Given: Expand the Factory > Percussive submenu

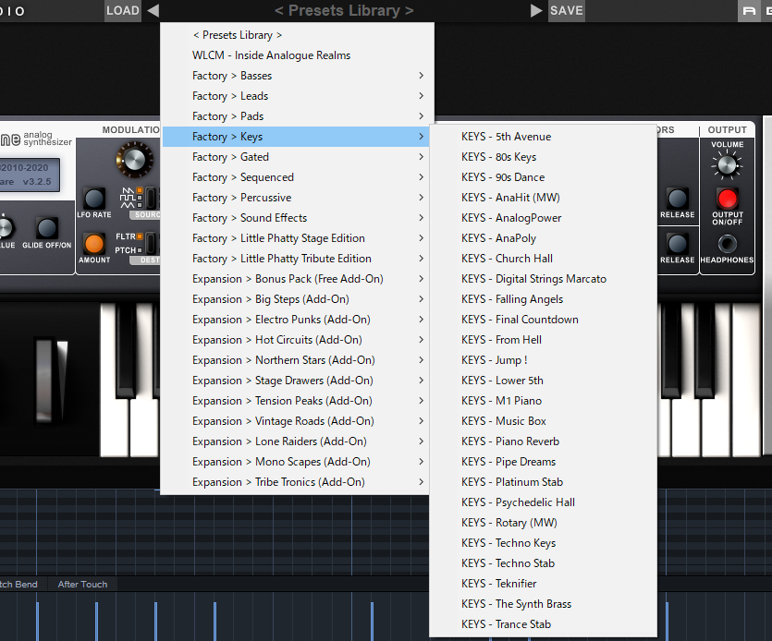Looking at the screenshot, I should pyautogui.click(x=296, y=198).
